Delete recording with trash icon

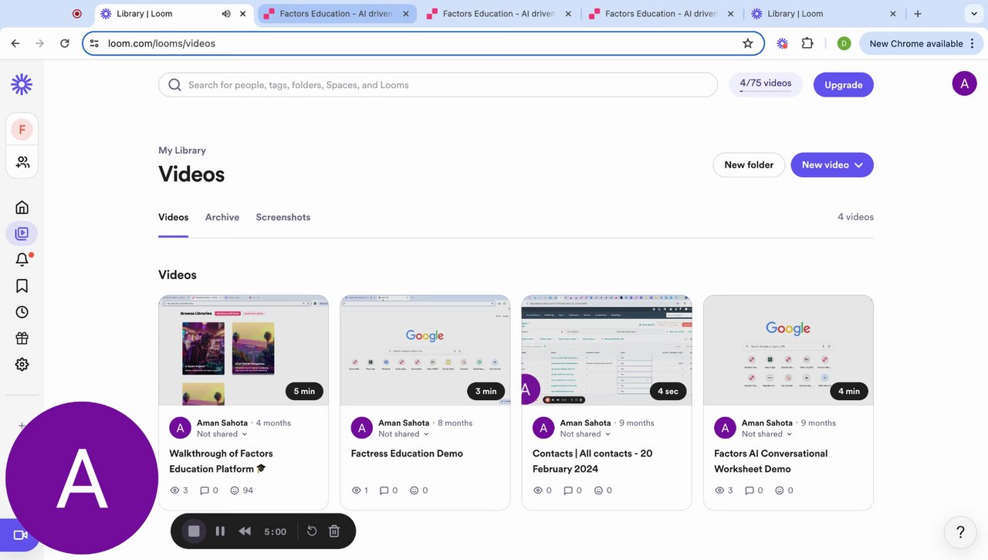point(334,531)
